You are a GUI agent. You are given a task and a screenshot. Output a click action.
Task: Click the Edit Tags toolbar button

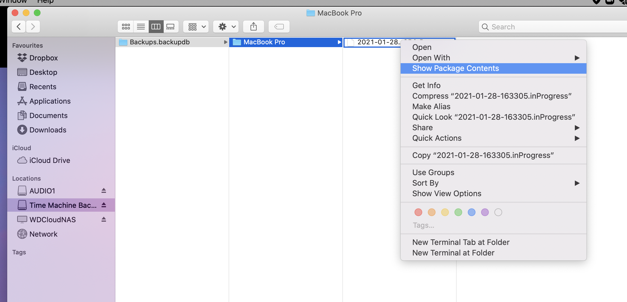click(279, 27)
